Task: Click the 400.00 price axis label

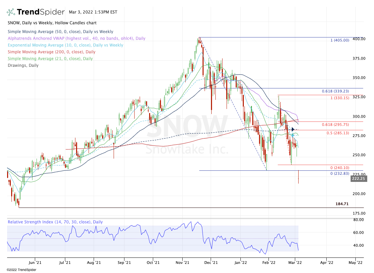Action: [359, 39]
